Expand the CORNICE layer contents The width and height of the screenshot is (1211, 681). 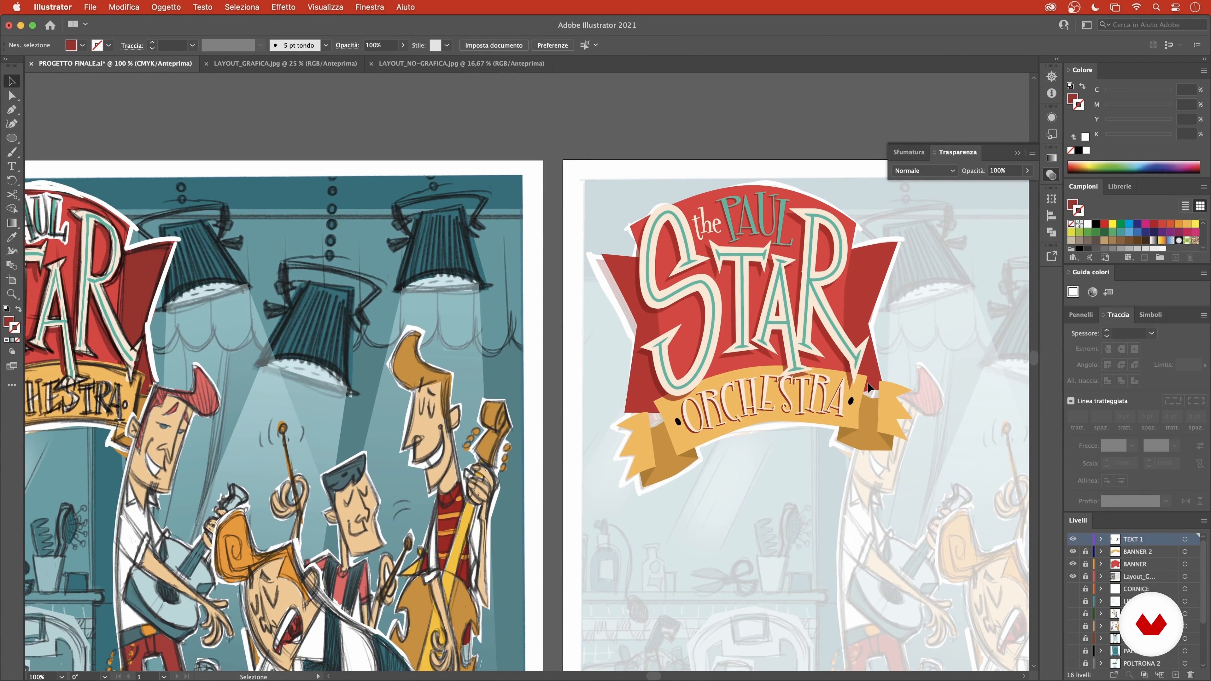(1101, 588)
